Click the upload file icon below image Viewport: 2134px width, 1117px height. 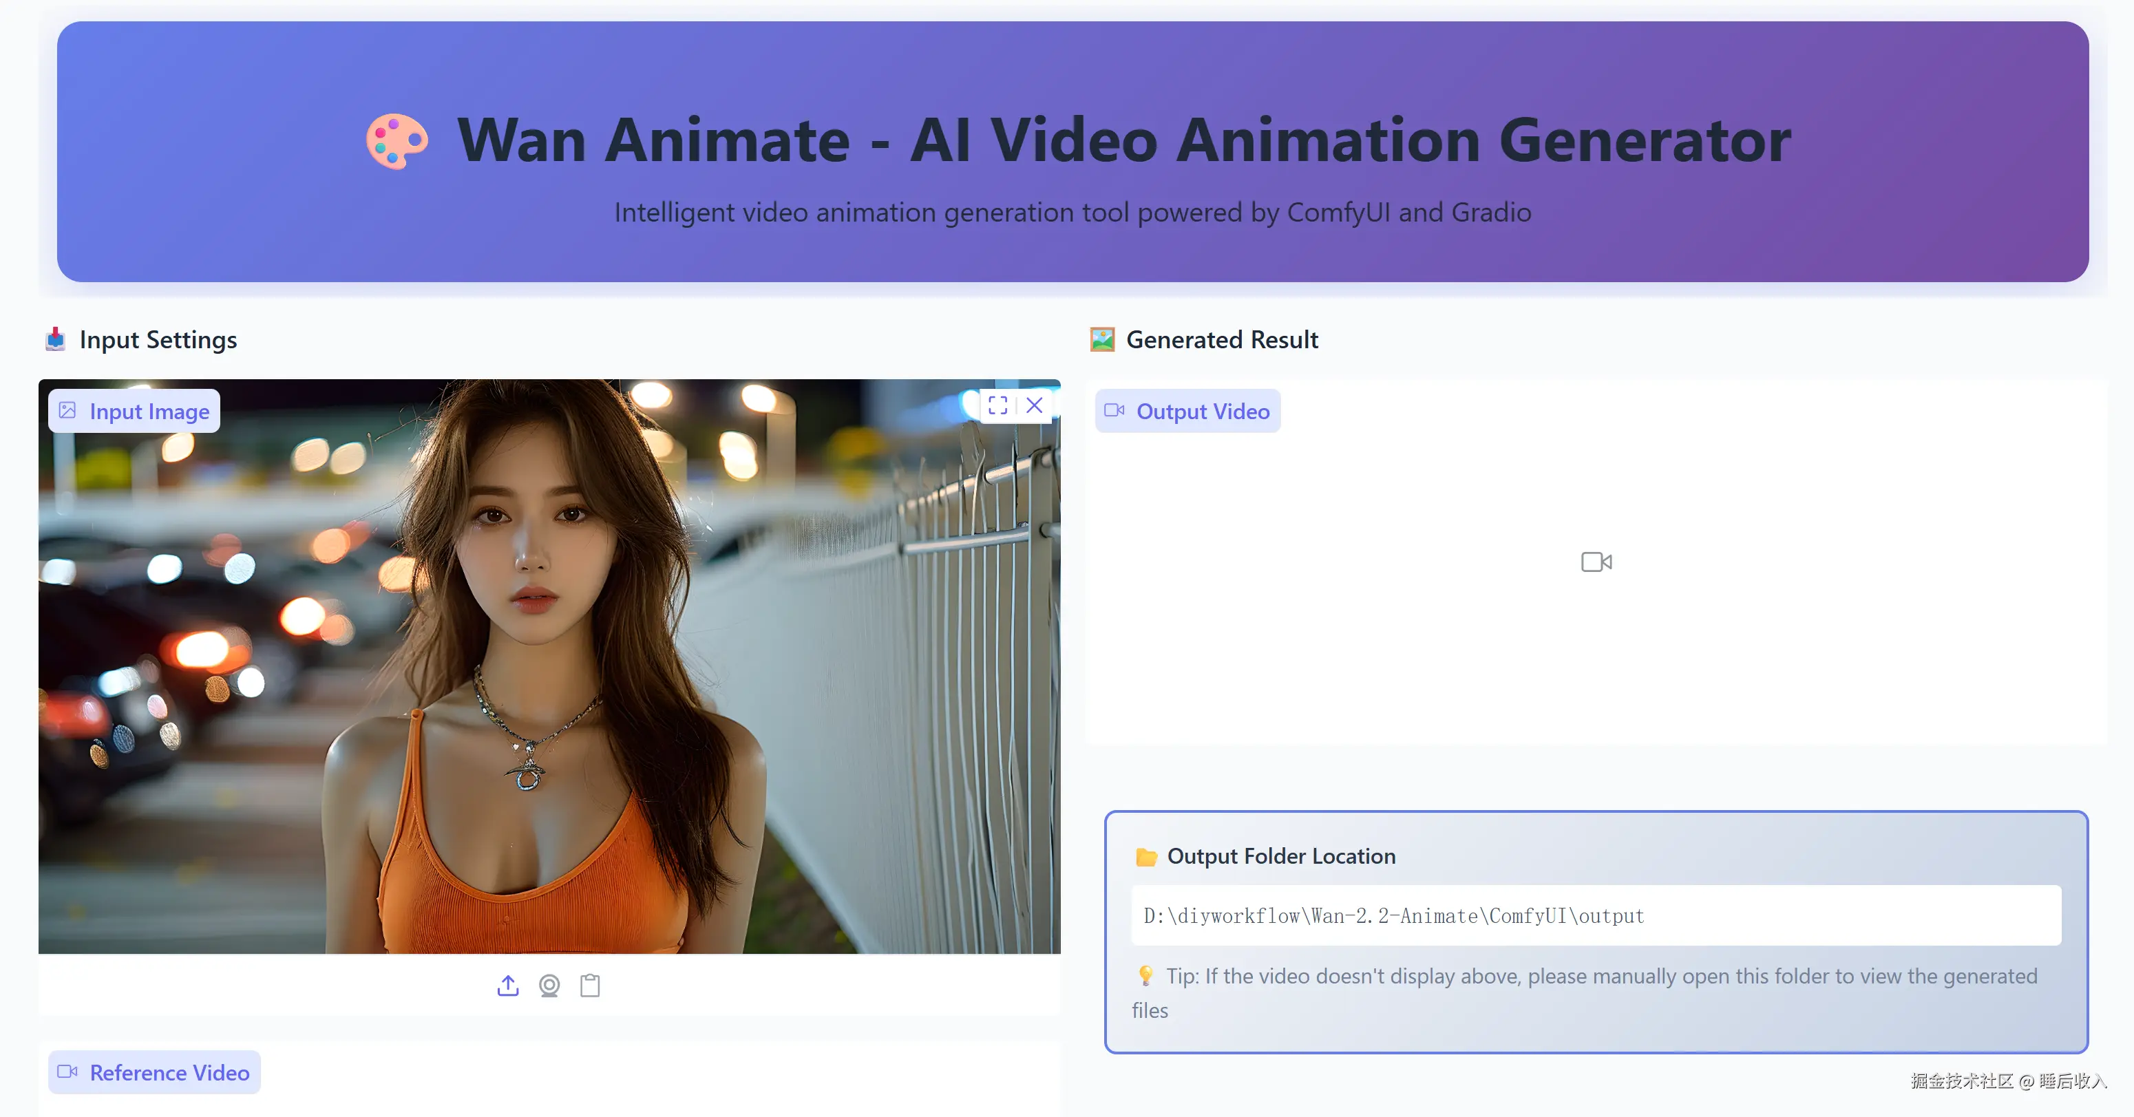tap(508, 986)
